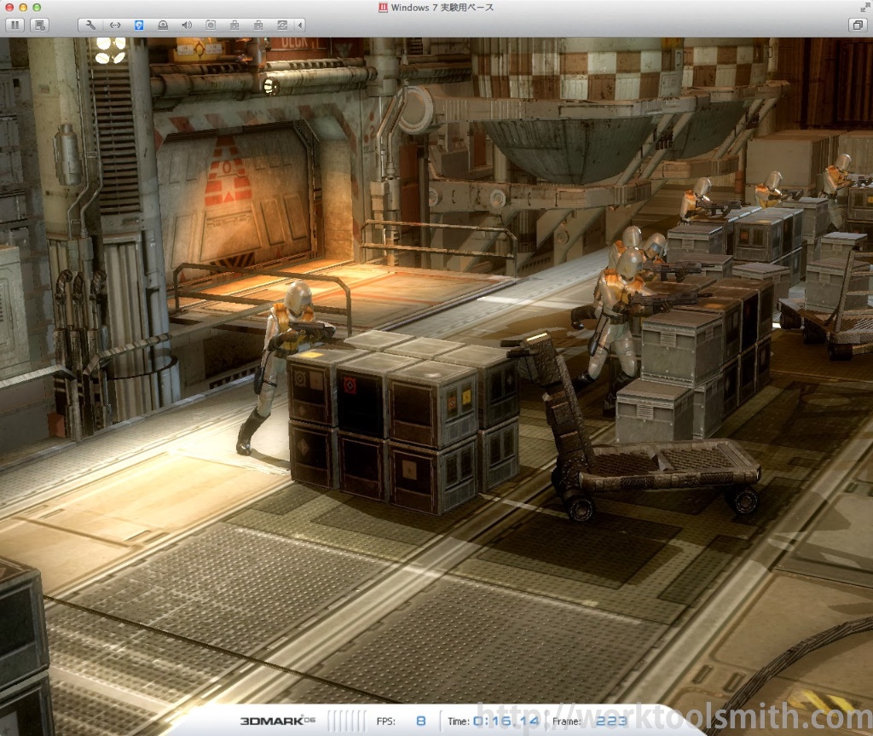
Task: Open the snapshots button
Action: tap(39, 25)
